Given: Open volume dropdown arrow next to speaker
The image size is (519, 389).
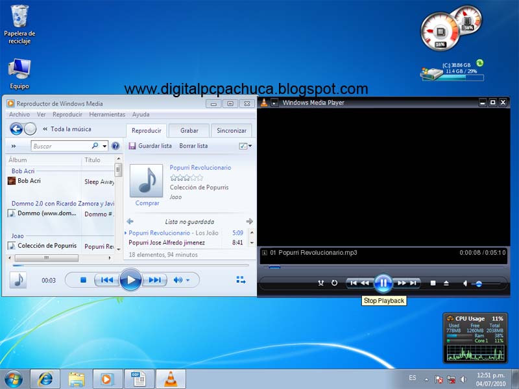Looking at the screenshot, I should pyautogui.click(x=188, y=280).
